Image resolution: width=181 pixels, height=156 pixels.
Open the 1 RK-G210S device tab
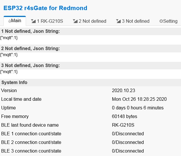pos(50,21)
